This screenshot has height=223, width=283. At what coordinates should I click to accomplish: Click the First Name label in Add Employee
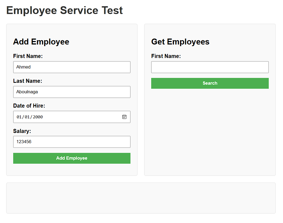tap(28, 56)
